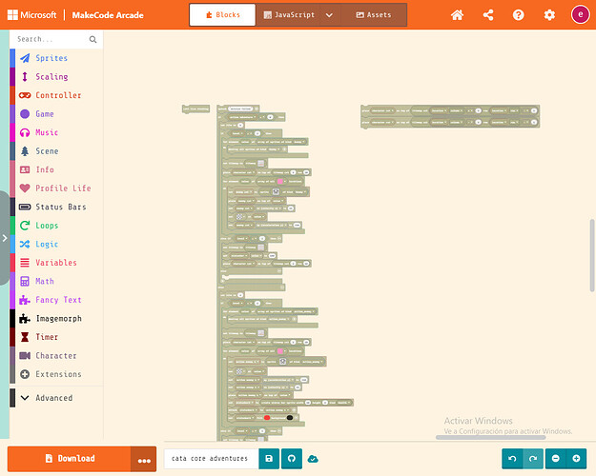Screen dimensions: 596x476
Task: Share the project via share icon
Action: (x=488, y=15)
